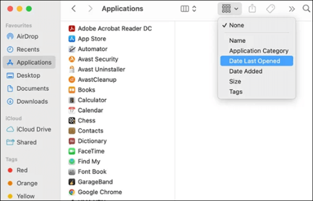
Task: Go back with the left chevron
Action: (x=74, y=9)
